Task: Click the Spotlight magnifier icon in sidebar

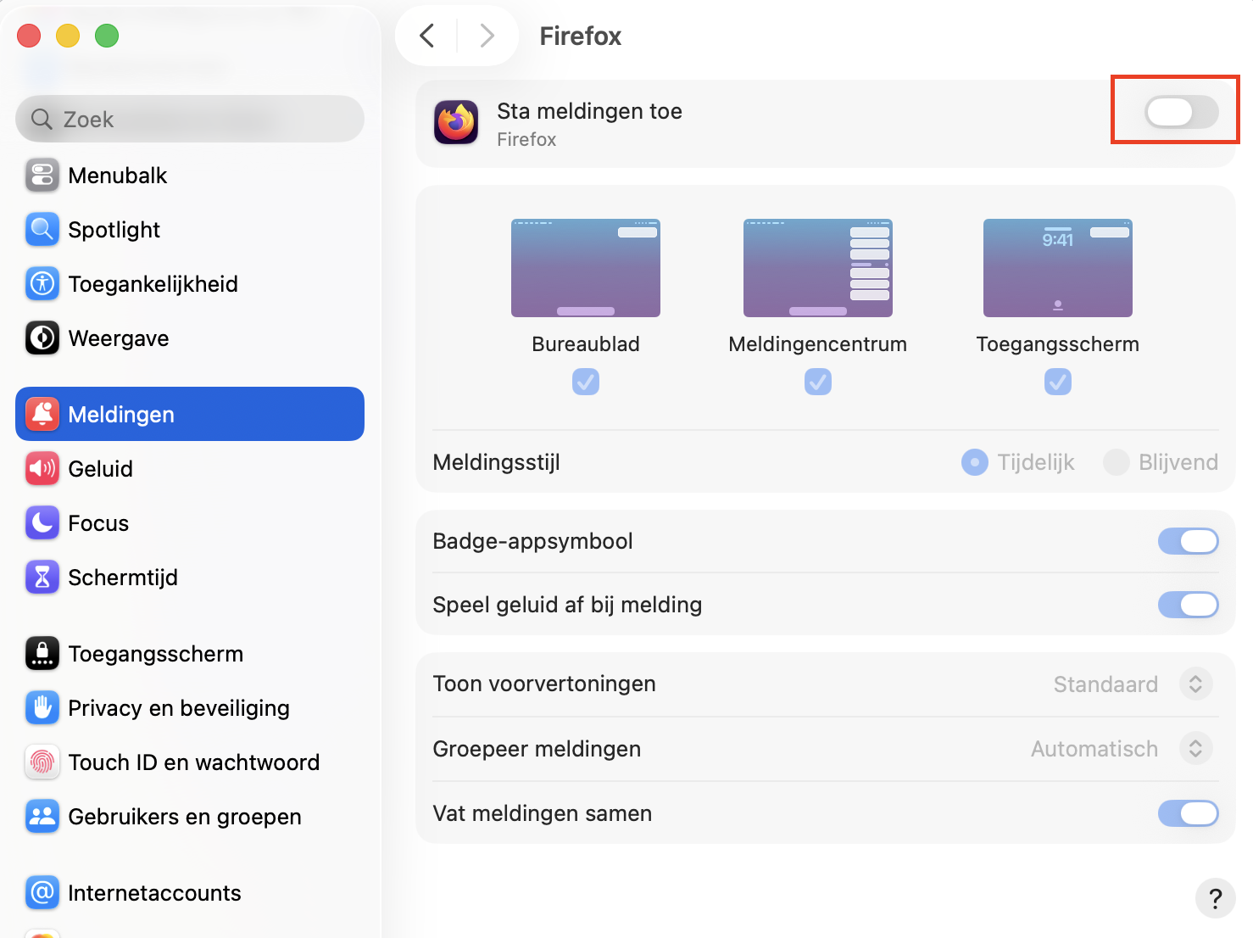Action: tap(42, 230)
